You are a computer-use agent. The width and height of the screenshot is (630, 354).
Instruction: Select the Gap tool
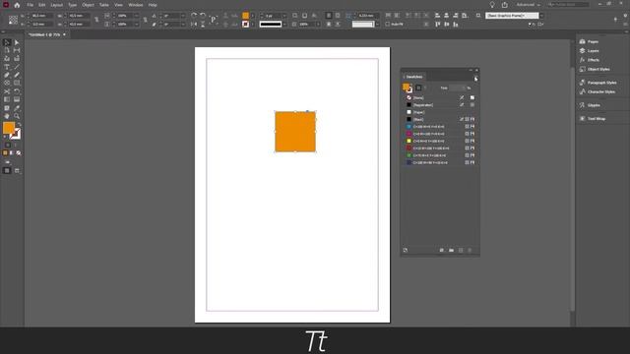(x=17, y=50)
